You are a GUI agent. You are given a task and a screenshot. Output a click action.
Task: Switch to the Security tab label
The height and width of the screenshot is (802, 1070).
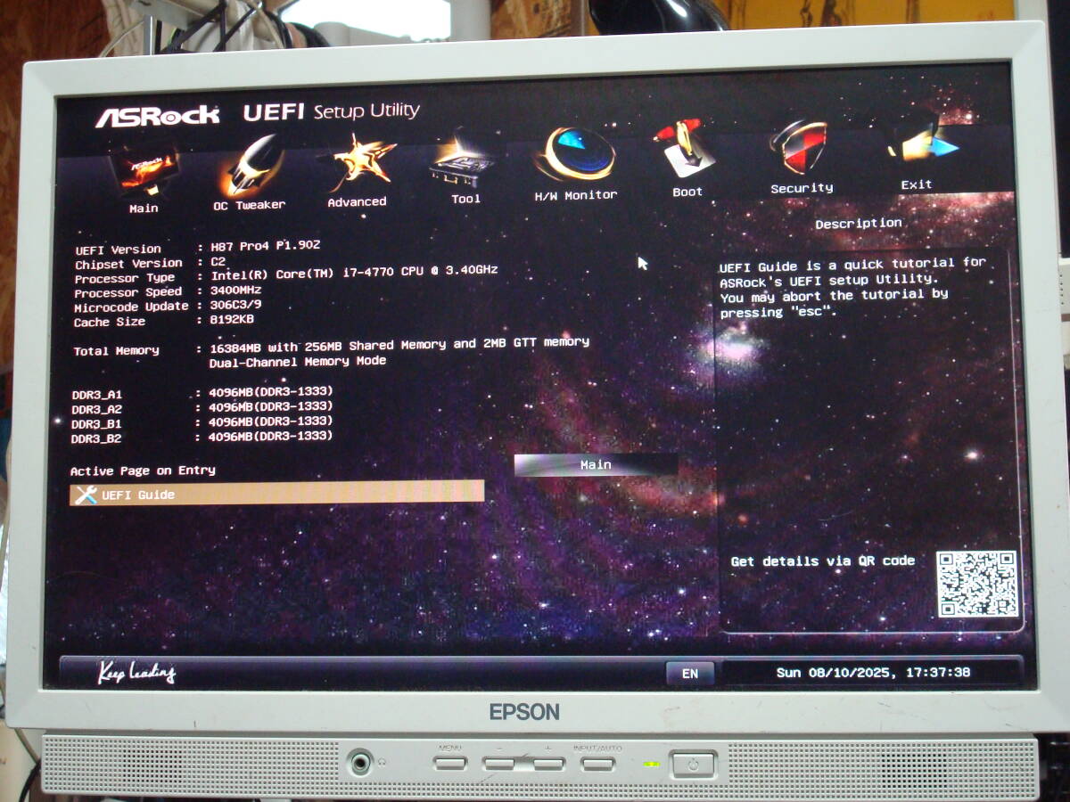[802, 188]
